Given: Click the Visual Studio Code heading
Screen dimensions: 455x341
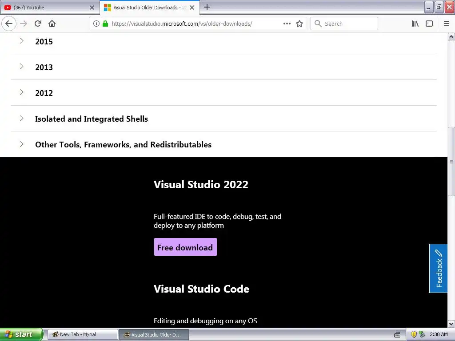Looking at the screenshot, I should tap(201, 289).
